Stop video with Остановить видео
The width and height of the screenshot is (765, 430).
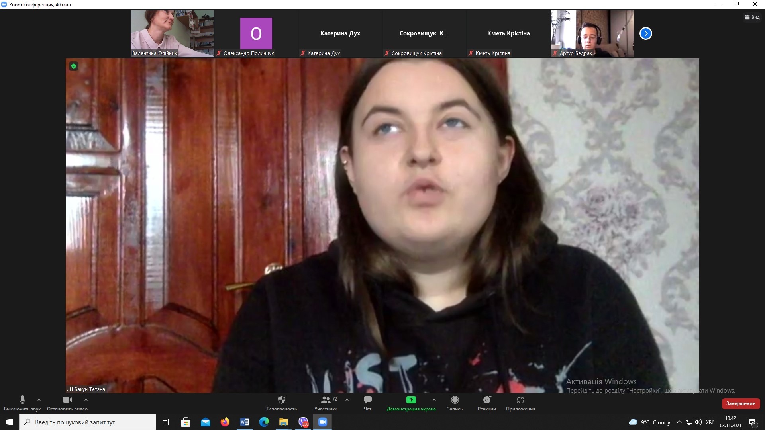(x=67, y=400)
